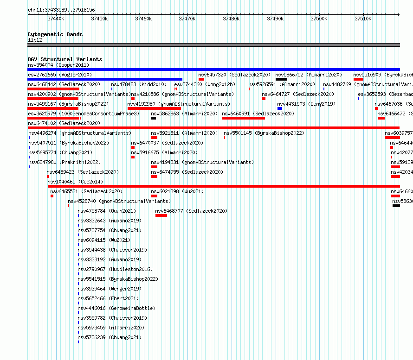Viewport: 413px width, 360px height.
Task: Click the 37470k ruler position label
Action: click(x=187, y=19)
